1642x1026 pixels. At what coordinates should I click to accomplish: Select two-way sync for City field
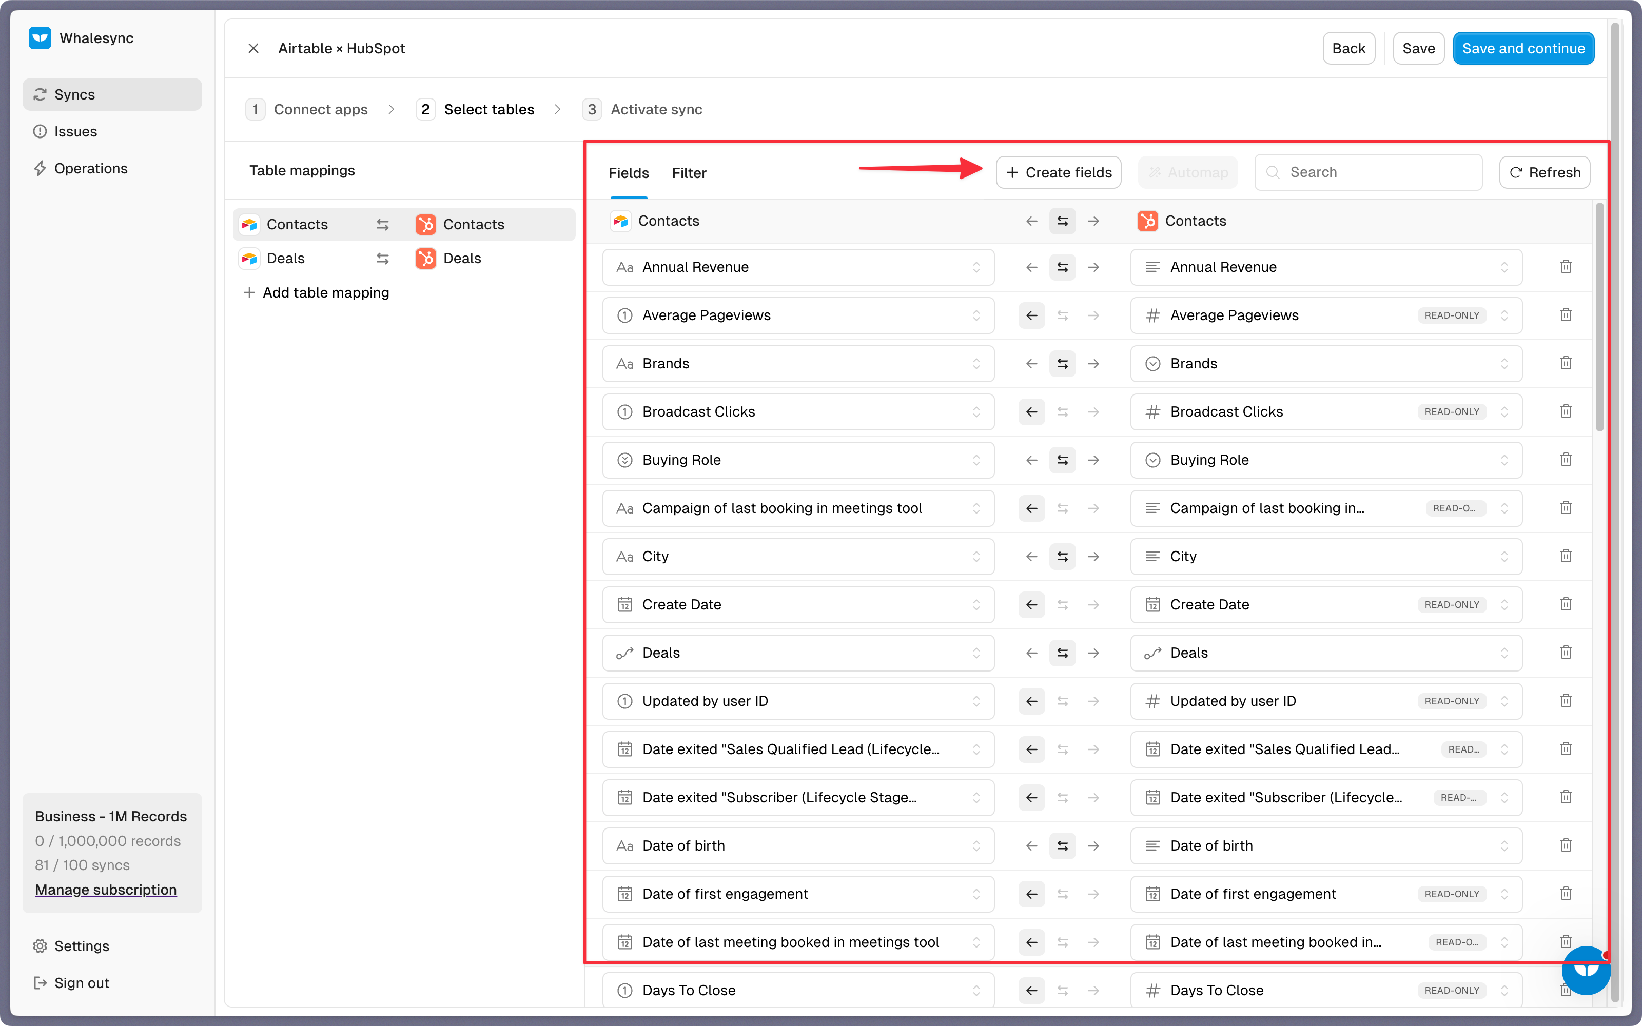(1063, 557)
